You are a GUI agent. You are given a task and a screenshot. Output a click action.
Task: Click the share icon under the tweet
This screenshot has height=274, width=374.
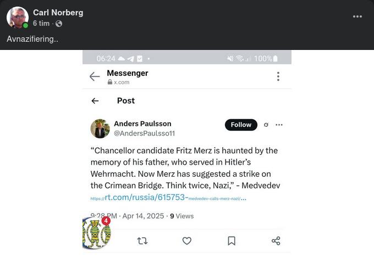[x=276, y=241]
